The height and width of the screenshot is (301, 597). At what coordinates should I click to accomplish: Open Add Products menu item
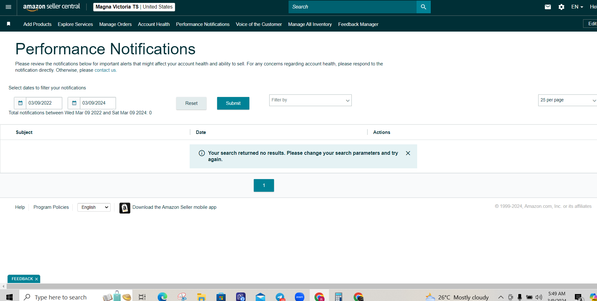[37, 24]
